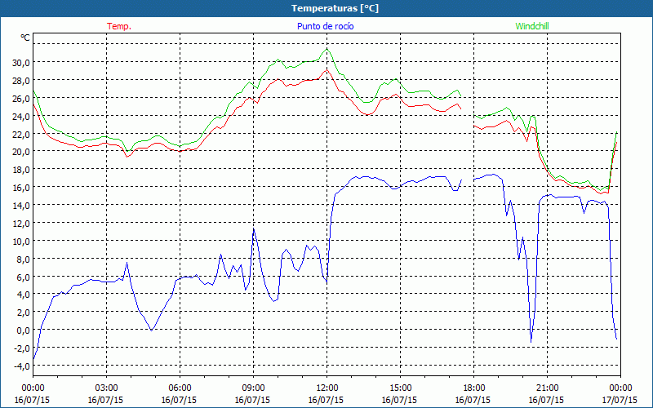Select the green Windchill legend label
This screenshot has height=408, width=653.
click(532, 26)
